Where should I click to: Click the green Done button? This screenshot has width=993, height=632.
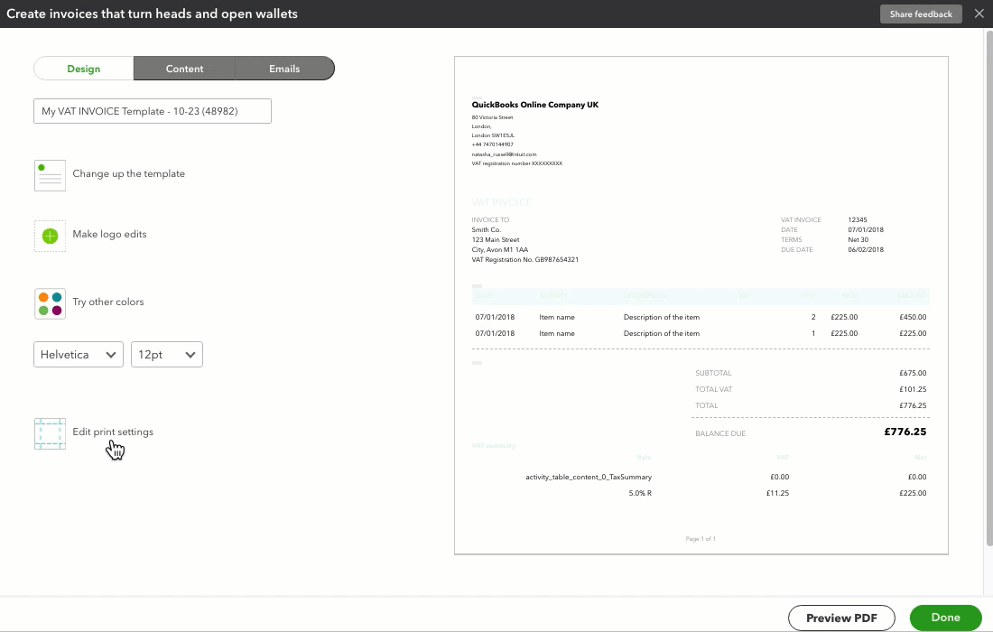tap(945, 618)
